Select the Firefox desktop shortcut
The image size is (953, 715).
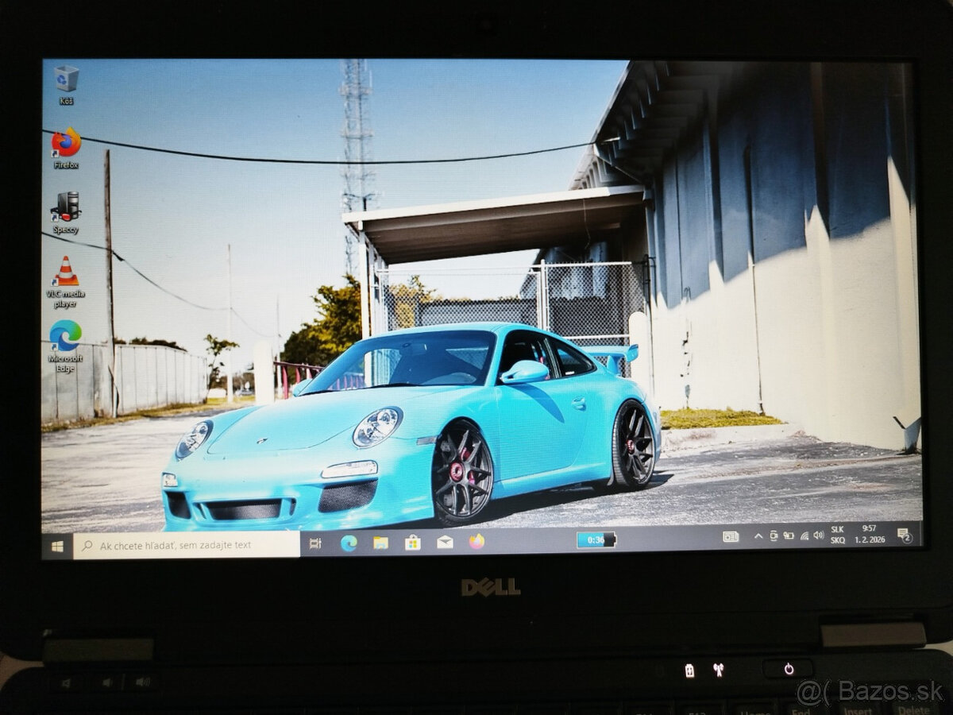[66, 143]
